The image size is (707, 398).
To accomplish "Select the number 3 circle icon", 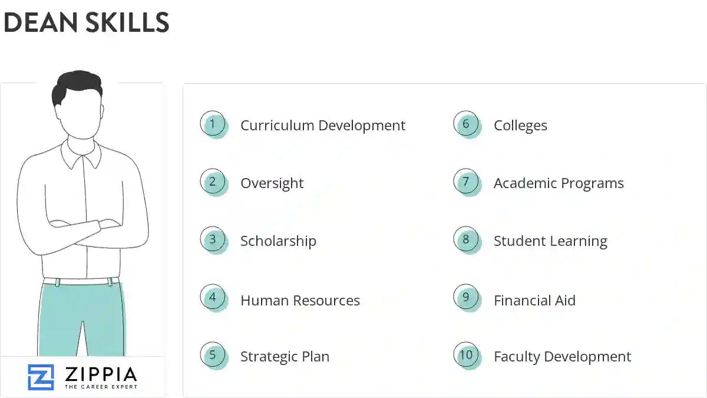I will tap(213, 240).
